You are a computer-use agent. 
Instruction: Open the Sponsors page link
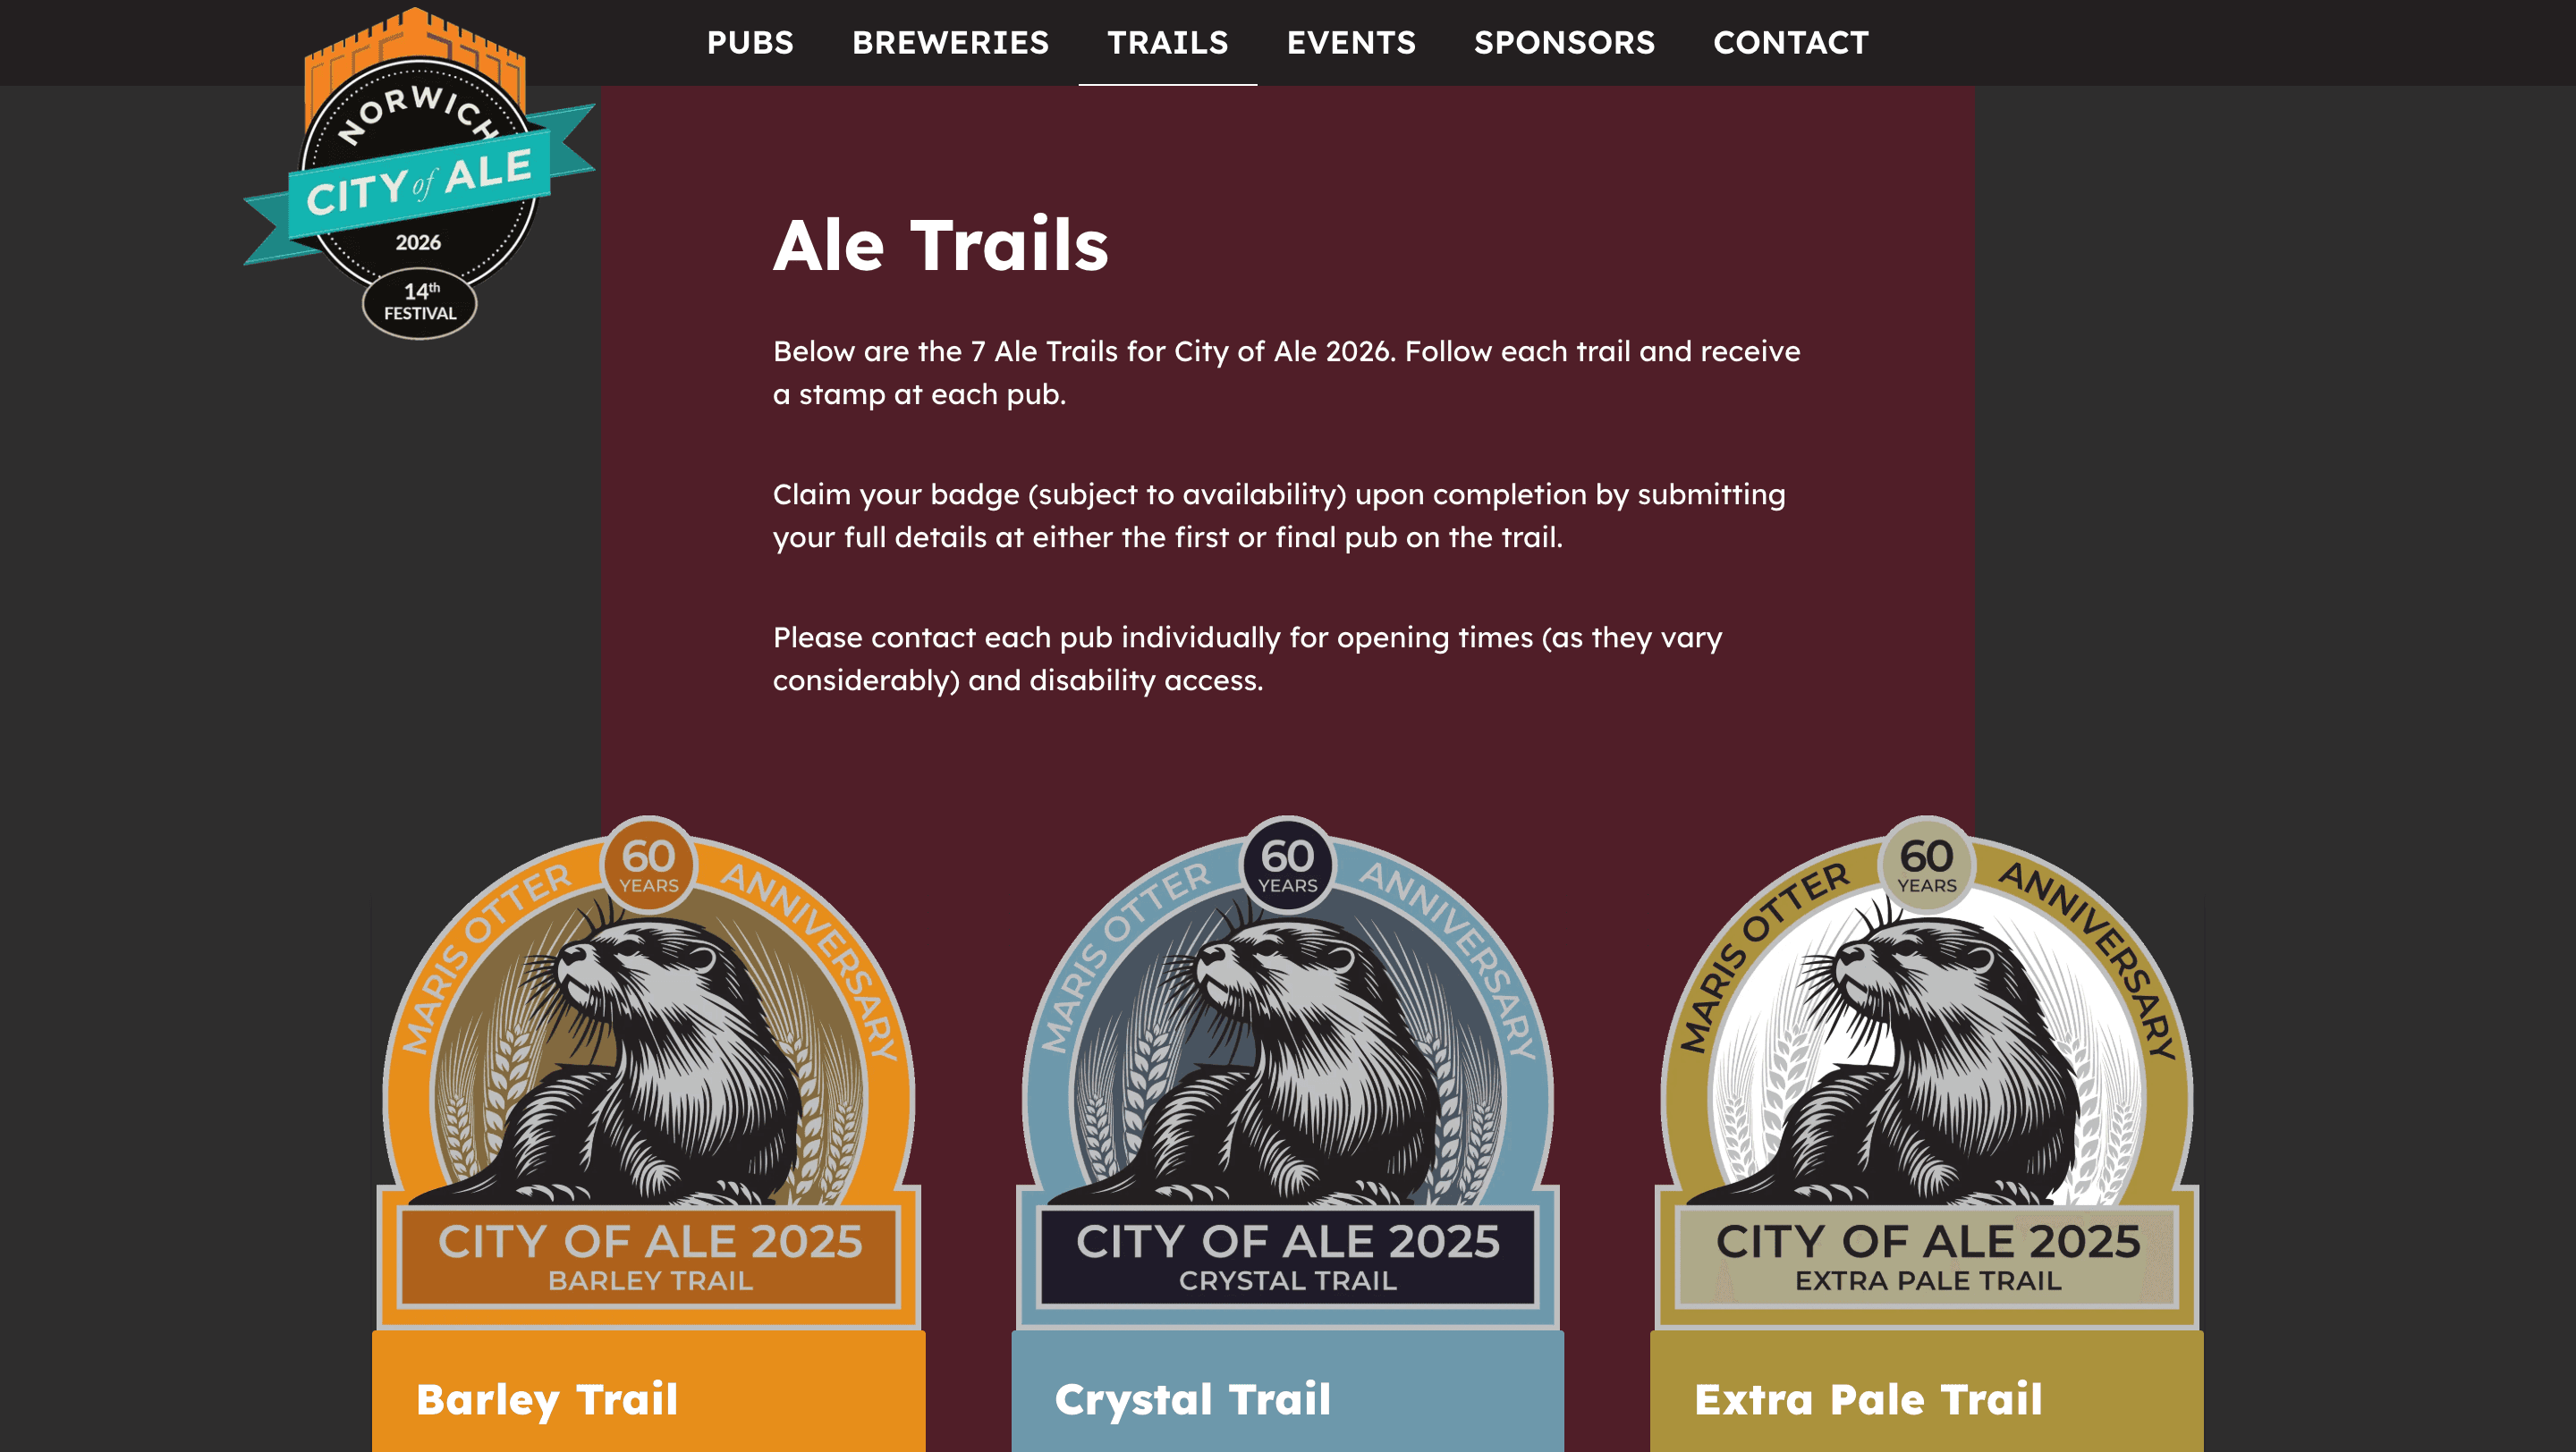click(1564, 42)
